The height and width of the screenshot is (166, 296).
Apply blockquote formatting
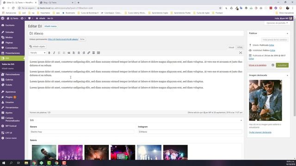[x=69, y=53]
